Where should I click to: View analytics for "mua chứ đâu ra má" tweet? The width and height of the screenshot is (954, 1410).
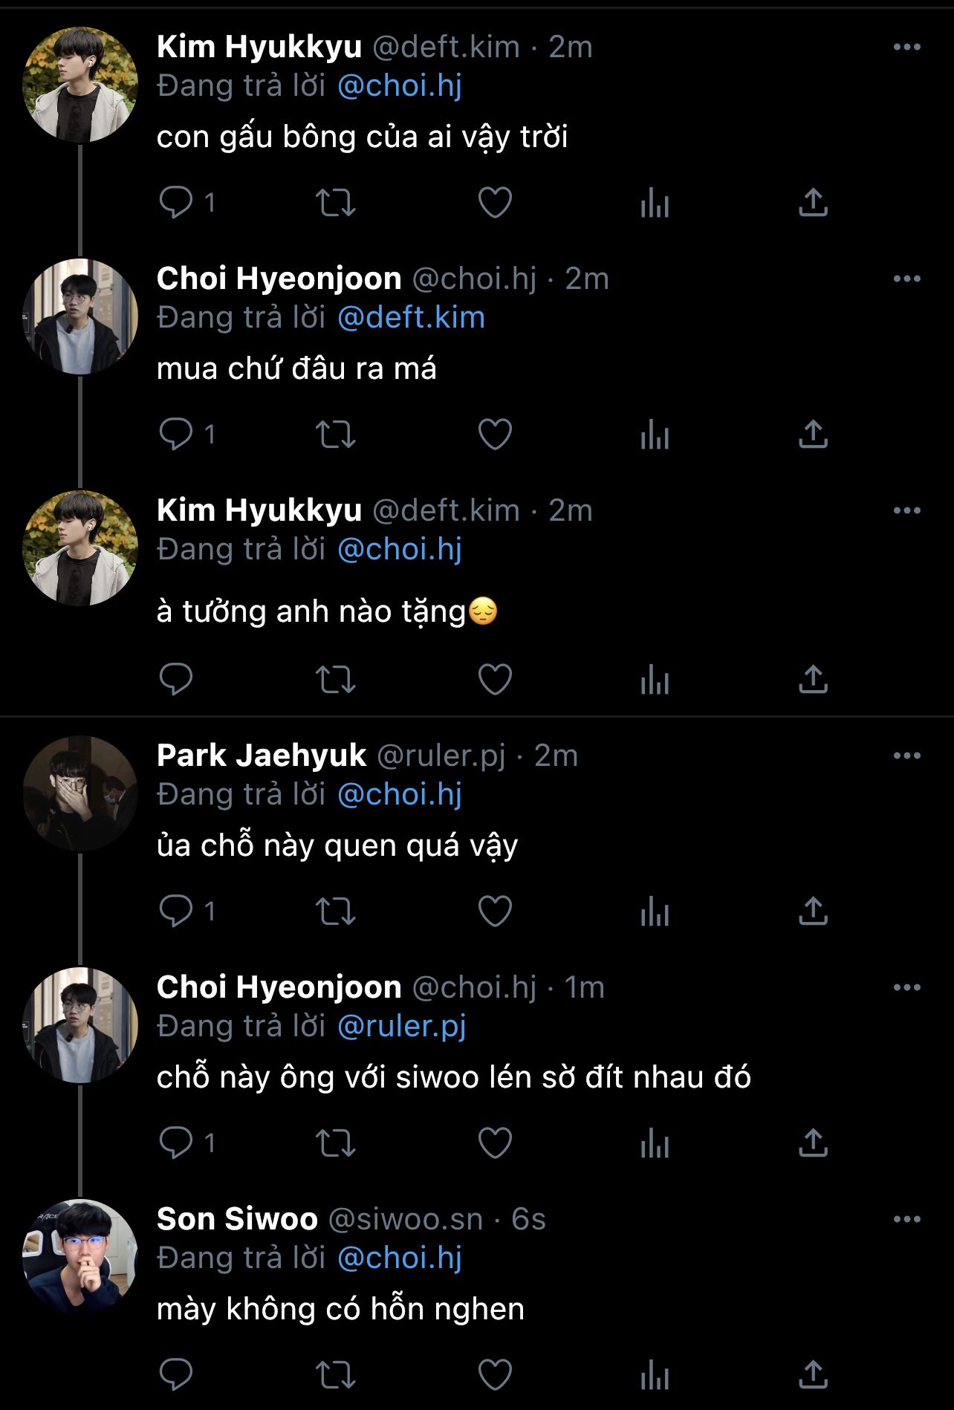(x=655, y=435)
